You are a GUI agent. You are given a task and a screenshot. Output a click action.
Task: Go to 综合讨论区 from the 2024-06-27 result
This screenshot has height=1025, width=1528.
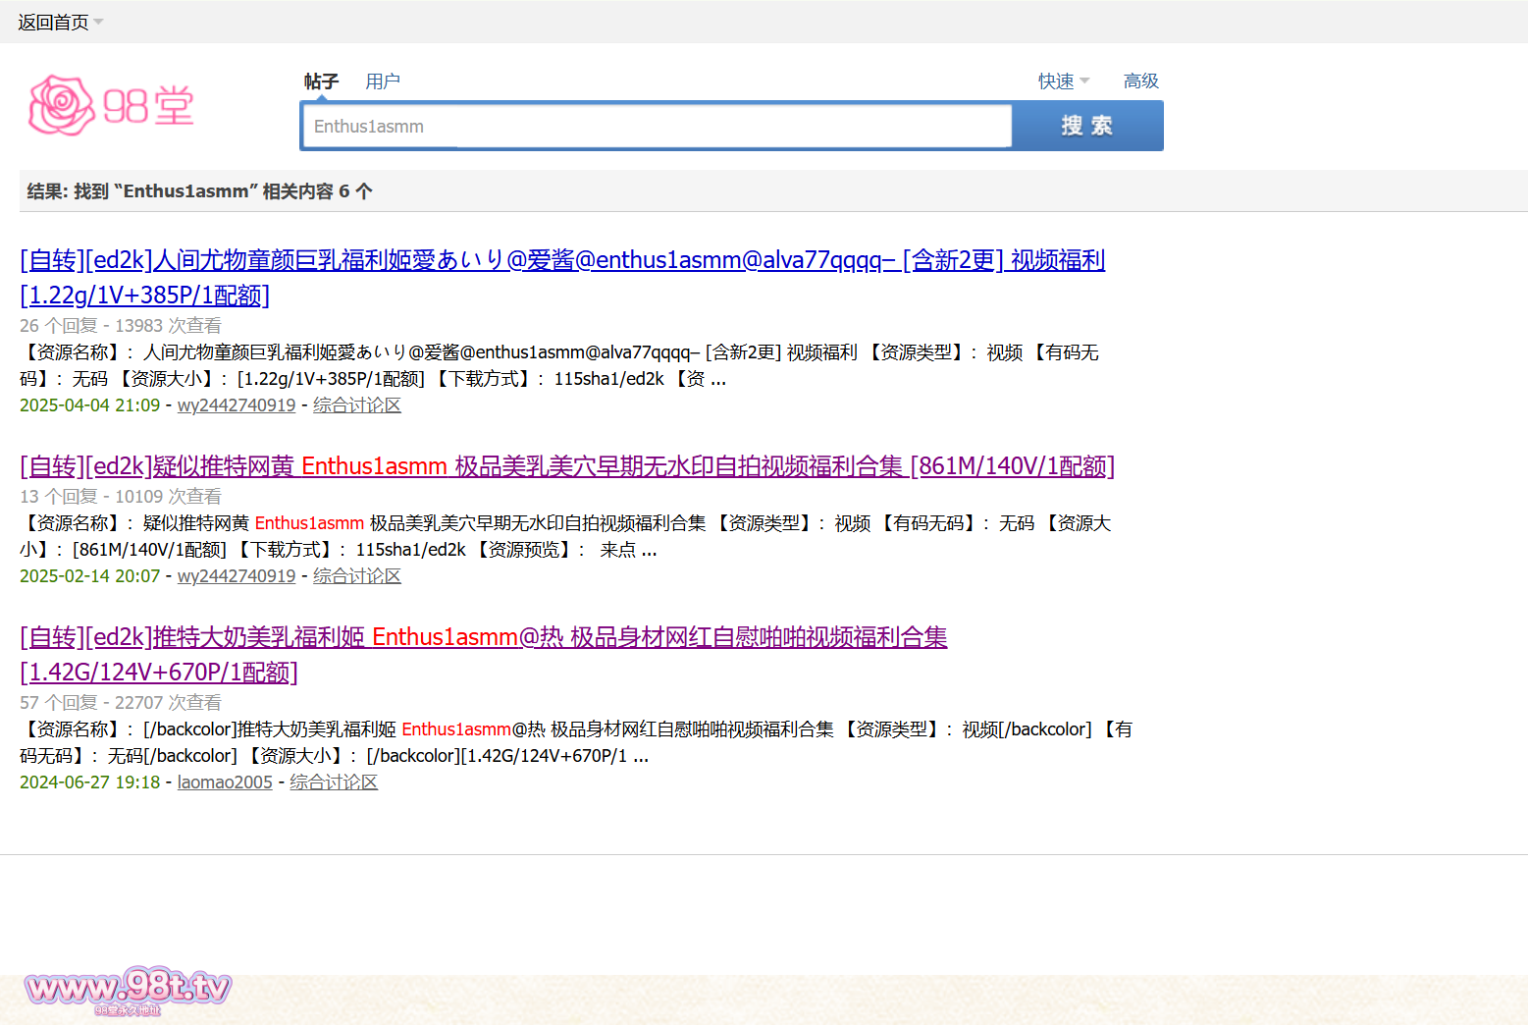tap(333, 782)
